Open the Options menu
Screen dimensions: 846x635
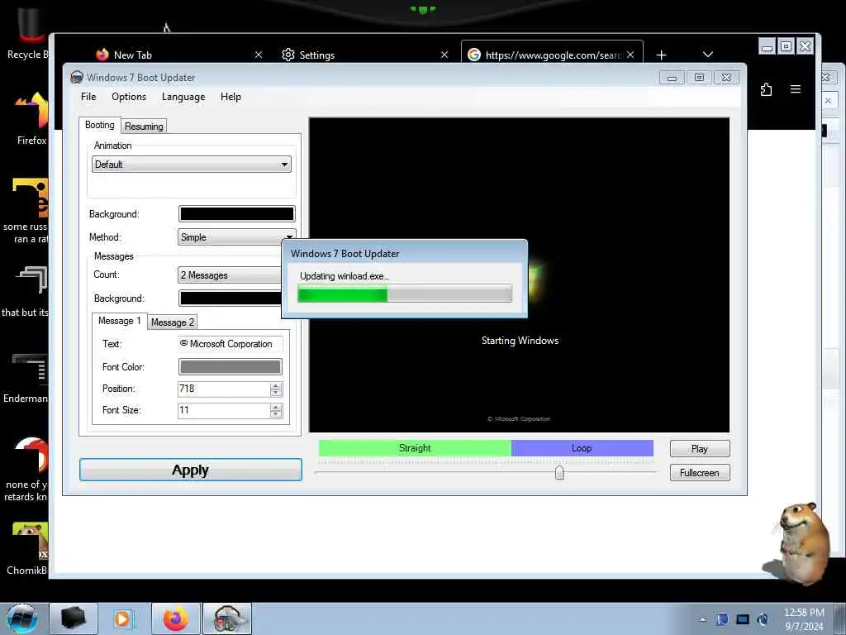pos(129,97)
